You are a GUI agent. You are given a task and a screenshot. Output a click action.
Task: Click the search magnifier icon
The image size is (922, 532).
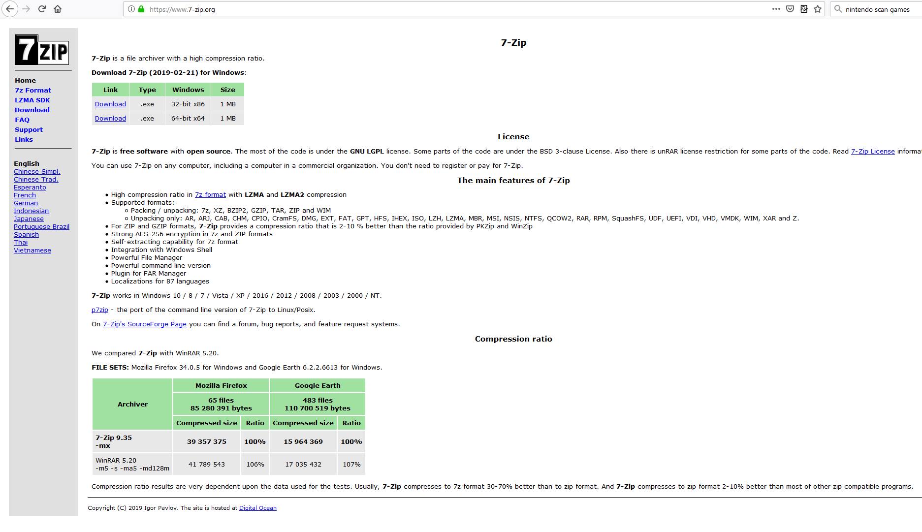click(x=838, y=9)
